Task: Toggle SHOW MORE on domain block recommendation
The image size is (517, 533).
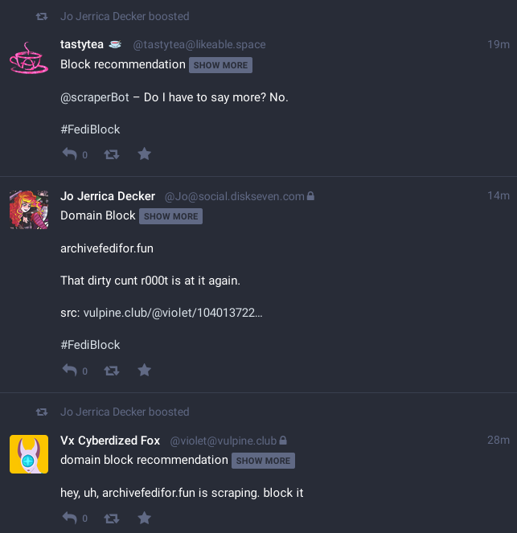Action: (x=263, y=461)
